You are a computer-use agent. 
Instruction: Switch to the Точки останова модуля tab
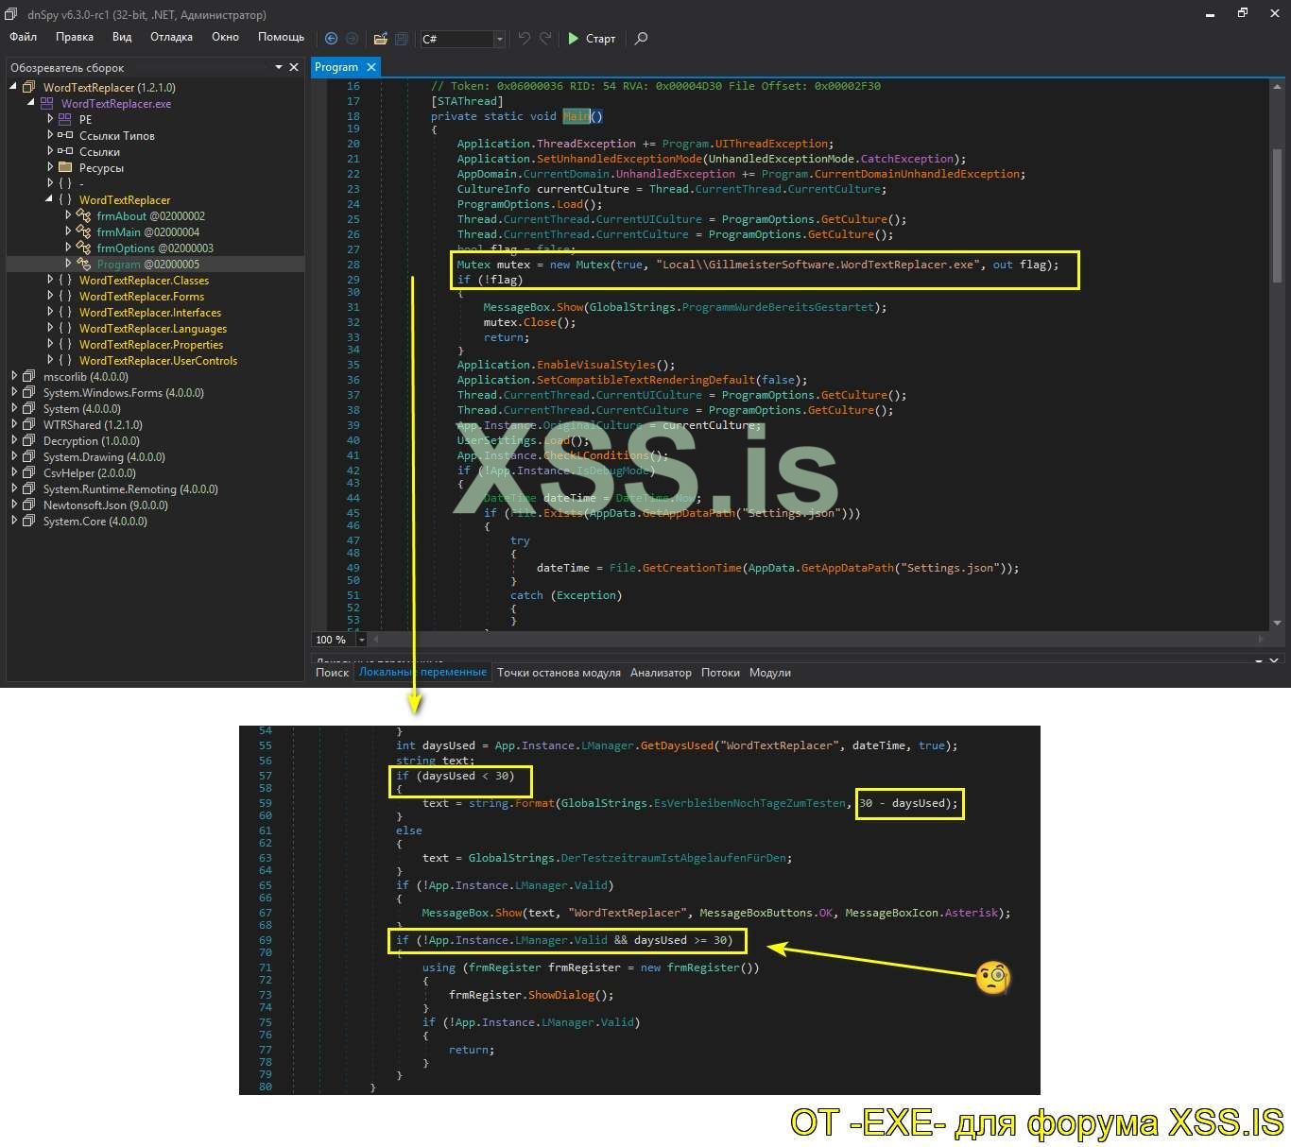coord(559,673)
